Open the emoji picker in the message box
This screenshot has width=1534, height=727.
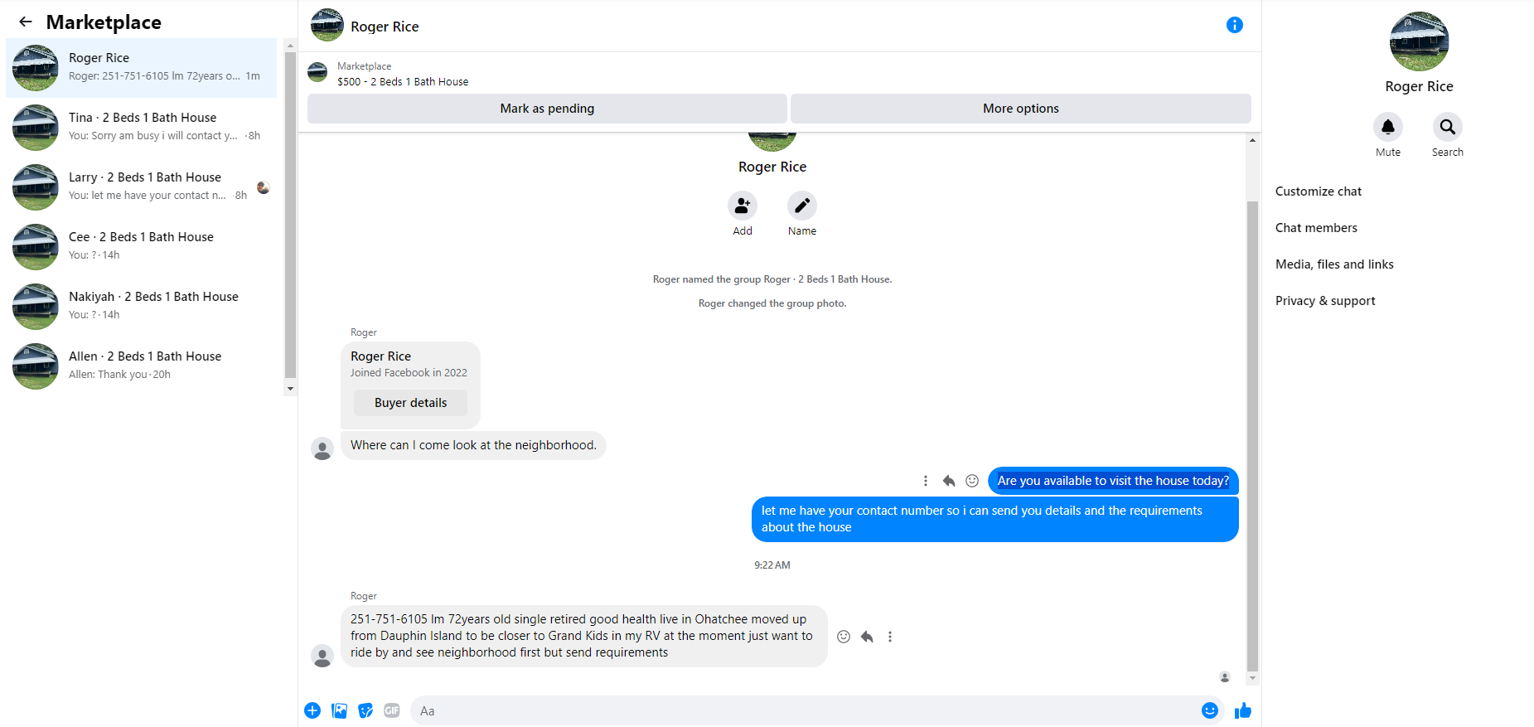1210,710
